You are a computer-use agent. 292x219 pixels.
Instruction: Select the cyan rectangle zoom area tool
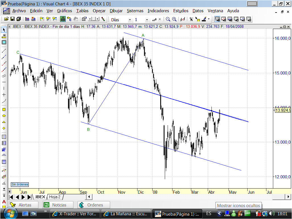4,42
